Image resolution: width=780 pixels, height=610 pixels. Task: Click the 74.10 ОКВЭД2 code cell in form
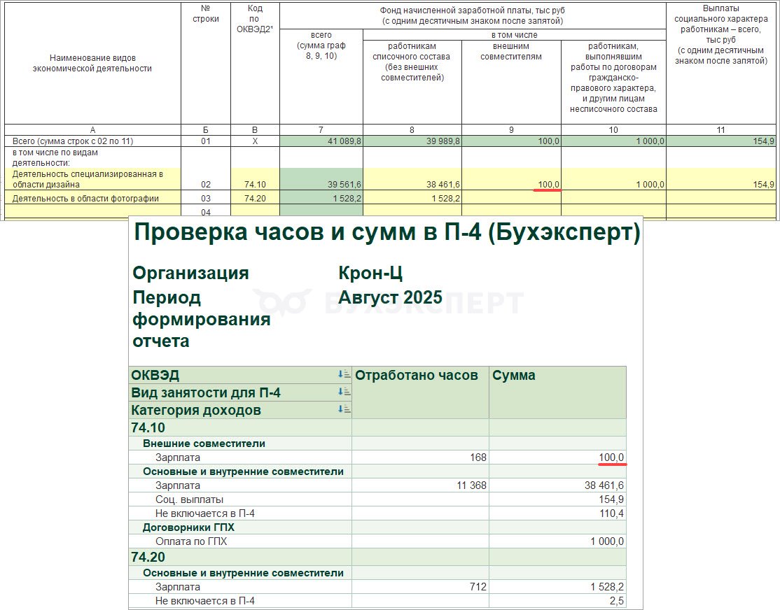pos(255,178)
